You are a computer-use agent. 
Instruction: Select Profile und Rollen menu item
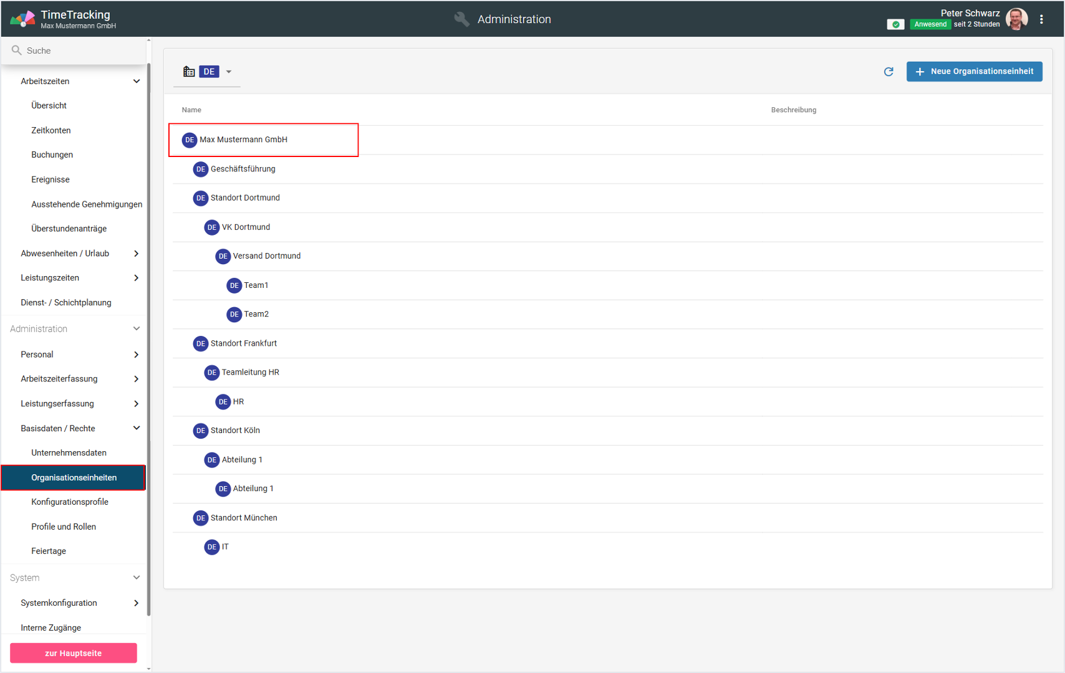64,527
